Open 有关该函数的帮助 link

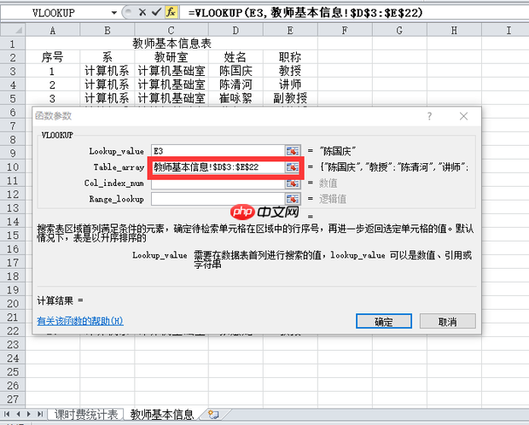80,321
